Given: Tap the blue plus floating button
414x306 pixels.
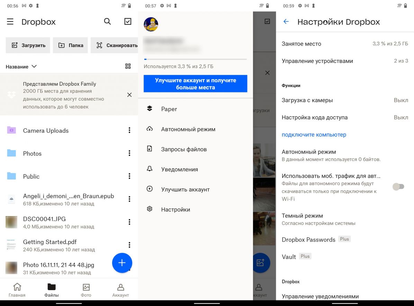Looking at the screenshot, I should 122,263.
